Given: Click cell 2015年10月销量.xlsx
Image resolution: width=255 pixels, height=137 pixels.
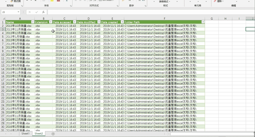Looking at the screenshot, I should 20,69.
